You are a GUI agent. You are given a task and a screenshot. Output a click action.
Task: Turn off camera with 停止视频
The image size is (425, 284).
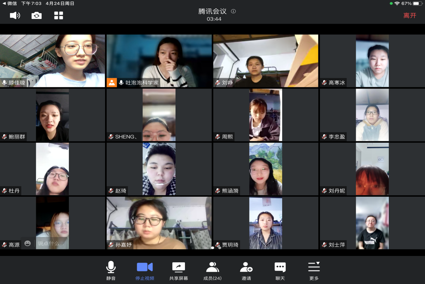[x=145, y=271]
